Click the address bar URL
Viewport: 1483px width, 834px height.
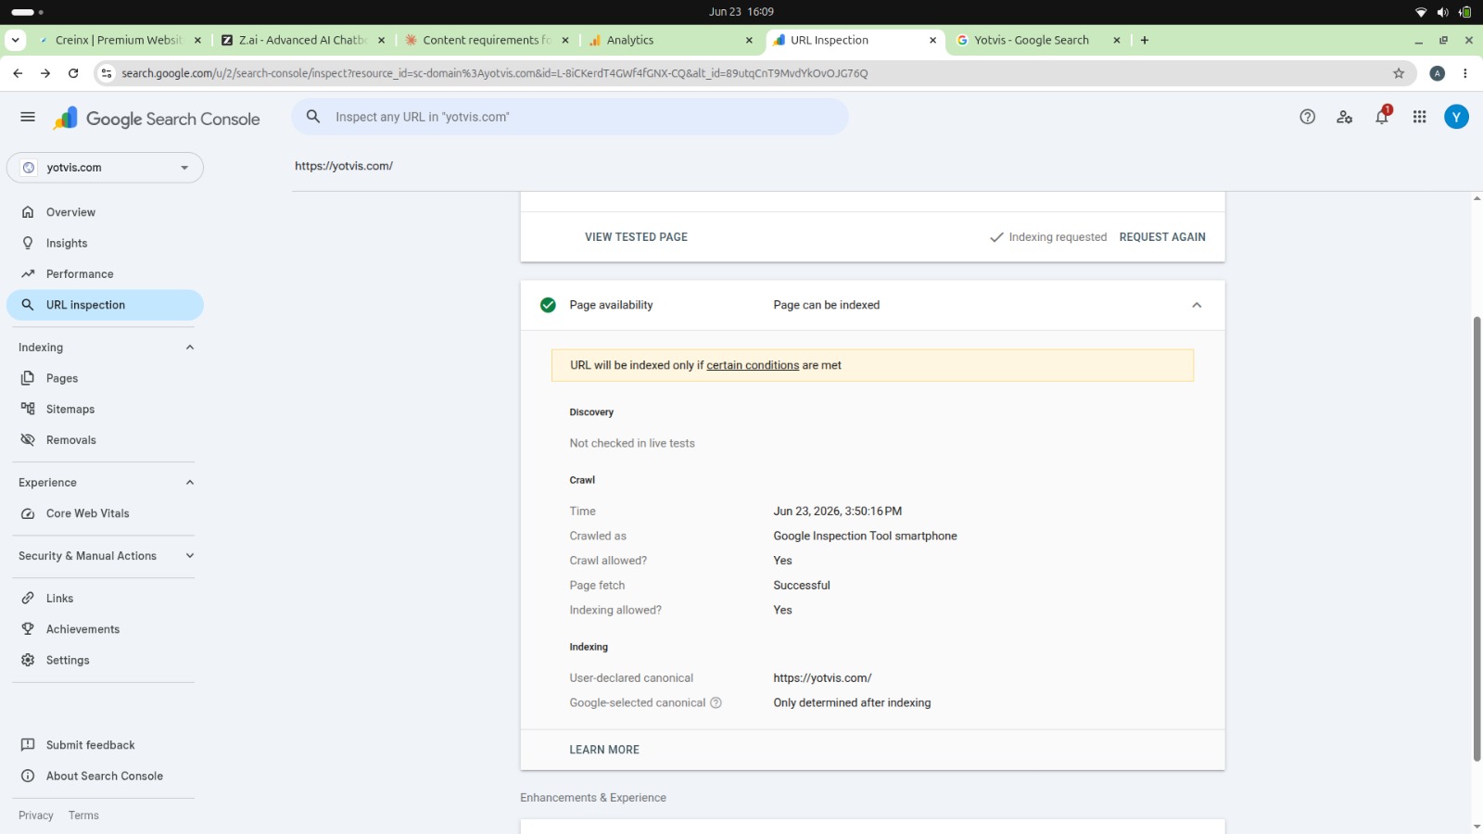pos(494,73)
